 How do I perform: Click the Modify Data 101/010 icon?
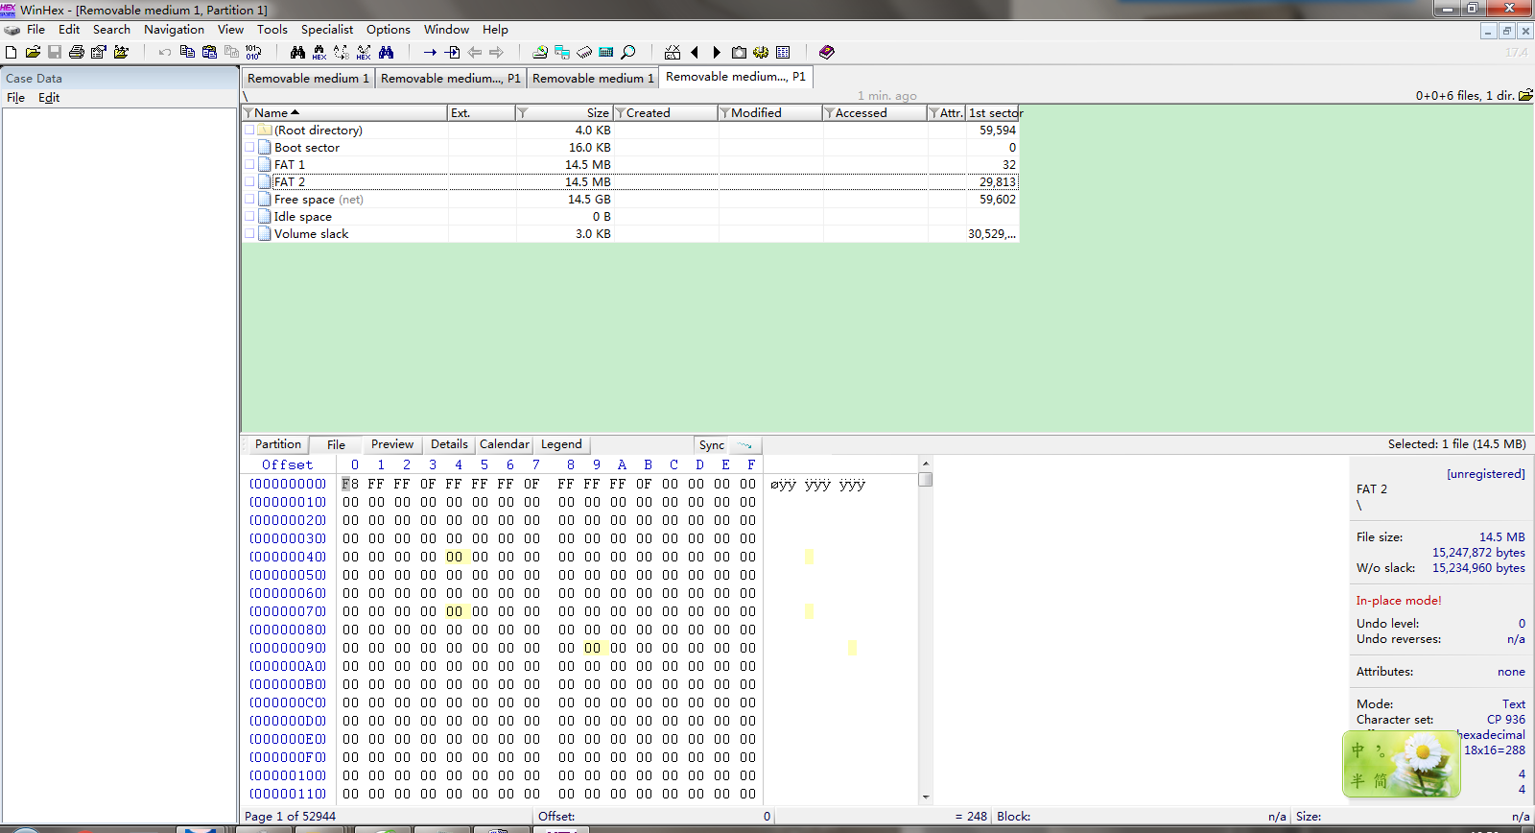[253, 52]
